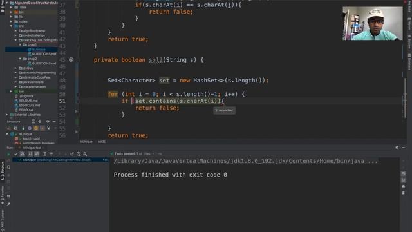
Task: Collapse IsUnique node in Structure tree
Action: coord(7,134)
